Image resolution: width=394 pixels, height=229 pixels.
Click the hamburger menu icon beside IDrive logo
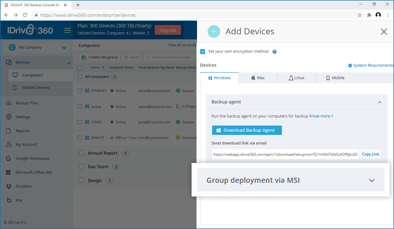(x=67, y=31)
